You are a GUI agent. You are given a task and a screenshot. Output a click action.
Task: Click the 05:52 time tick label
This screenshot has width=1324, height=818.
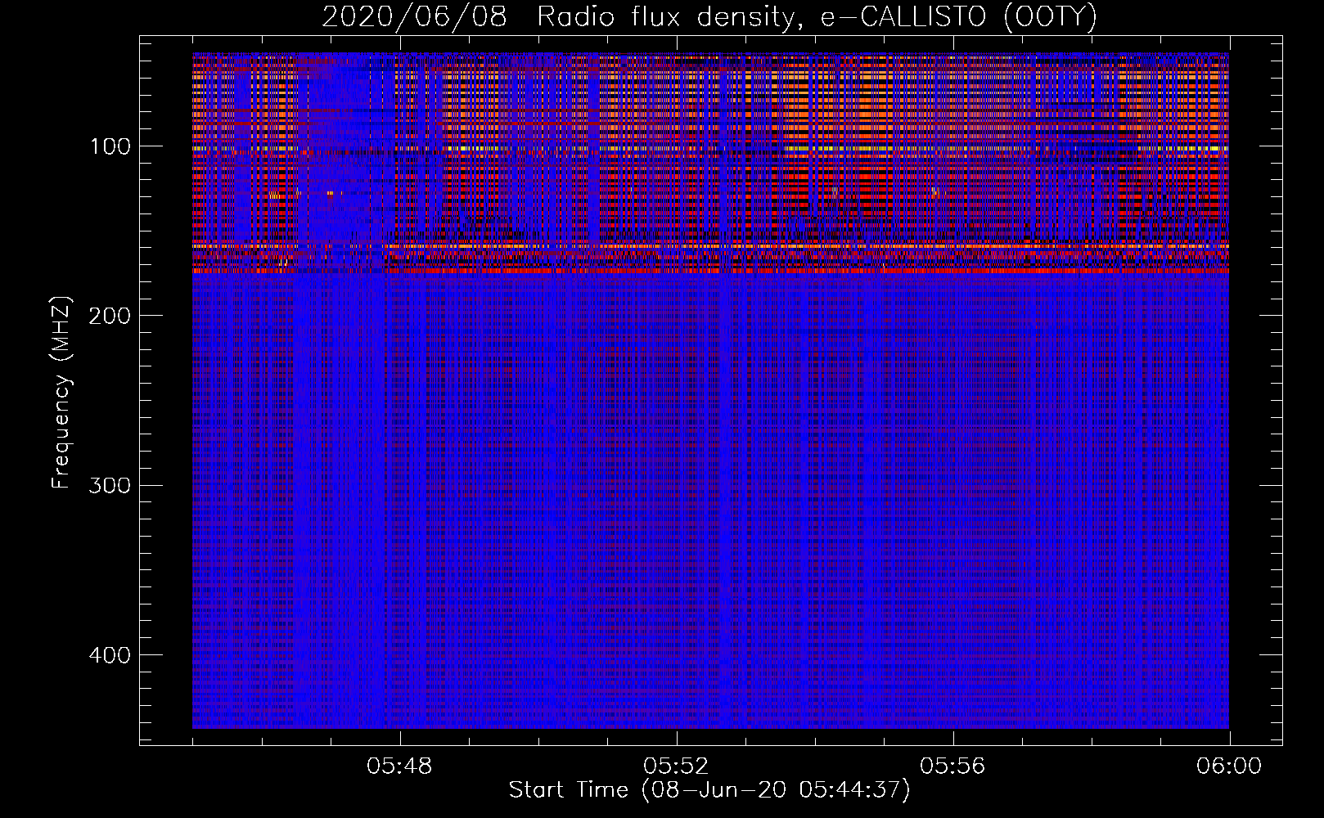(x=676, y=766)
